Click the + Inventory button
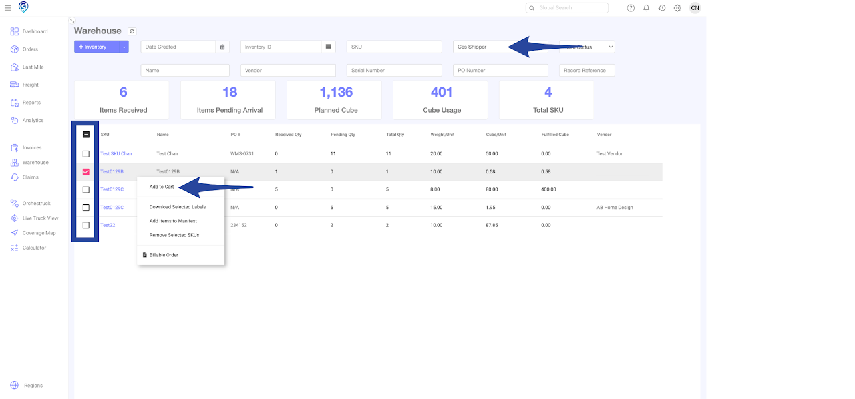855x399 pixels. click(97, 47)
